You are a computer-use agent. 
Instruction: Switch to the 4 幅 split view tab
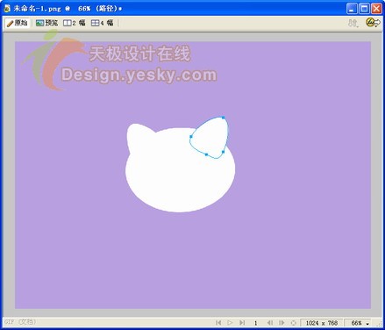coord(102,23)
